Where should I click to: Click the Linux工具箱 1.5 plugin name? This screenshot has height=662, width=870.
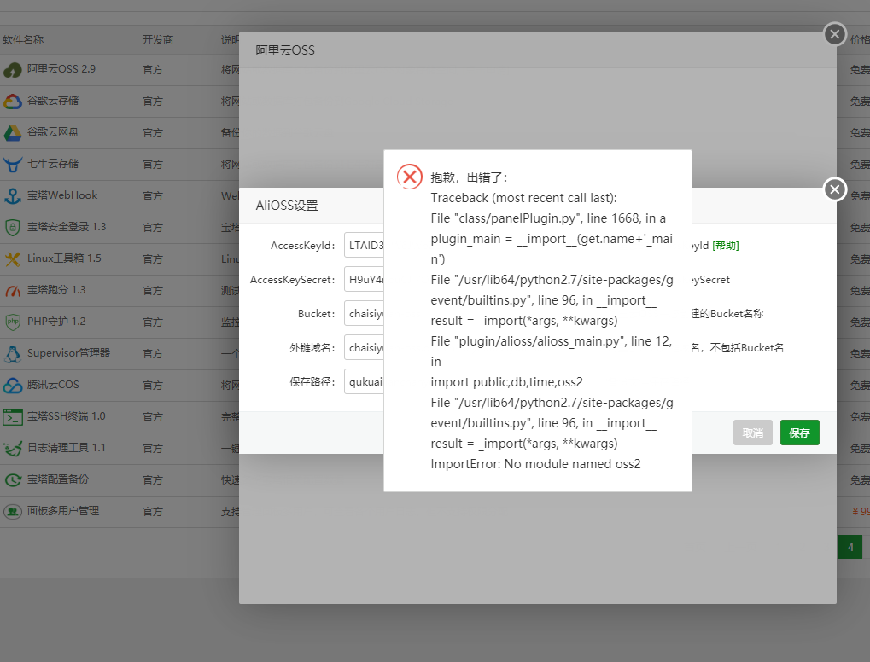(x=64, y=258)
